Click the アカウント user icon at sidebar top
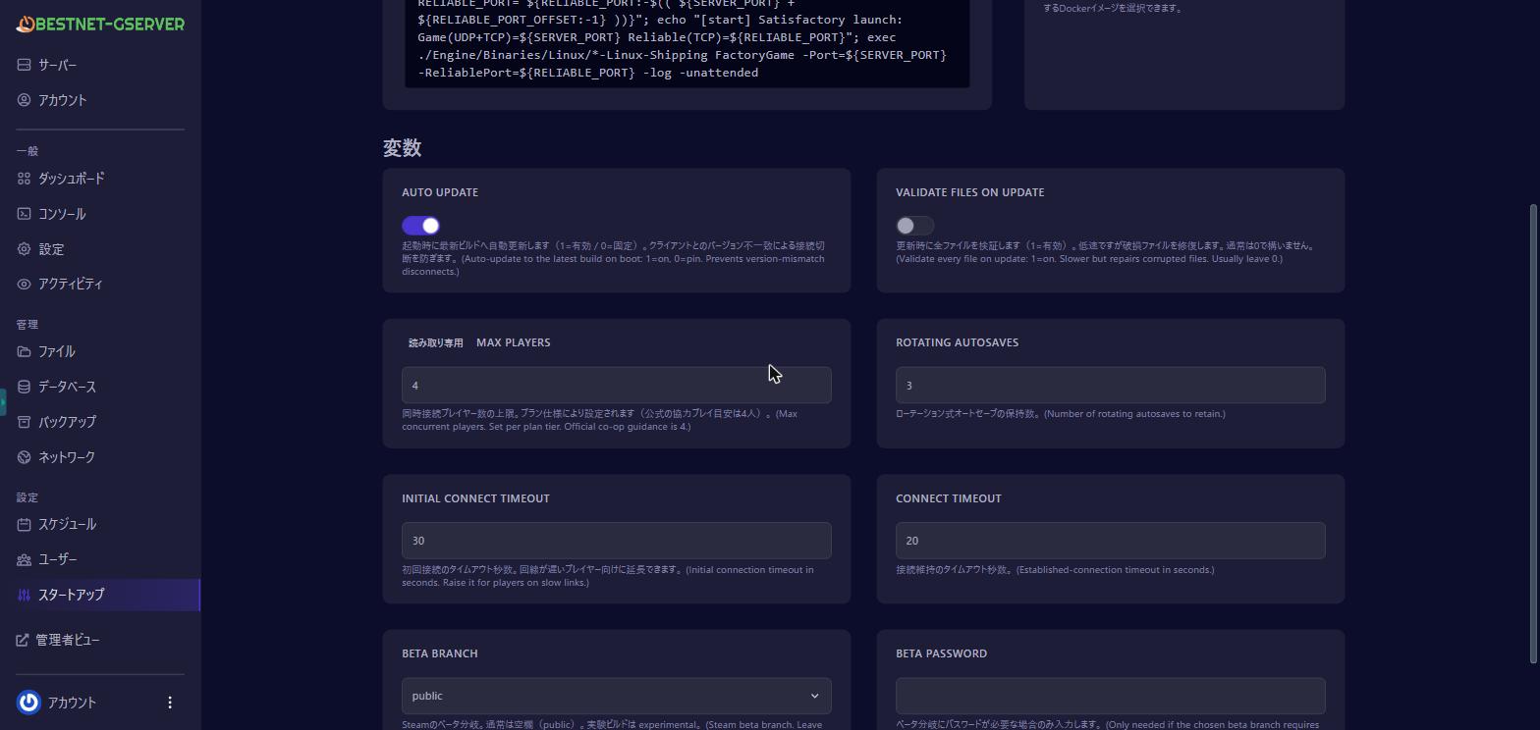This screenshot has width=1540, height=730. 25,100
